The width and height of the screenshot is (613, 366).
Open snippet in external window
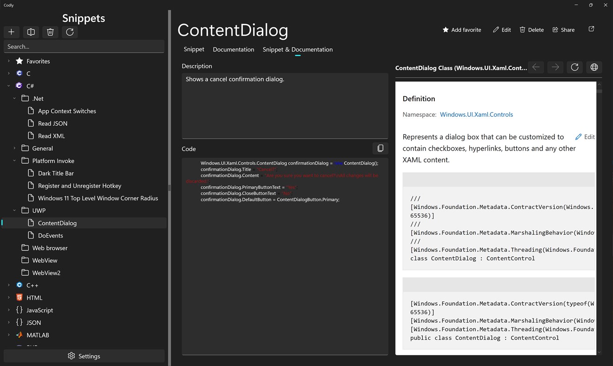(591, 28)
